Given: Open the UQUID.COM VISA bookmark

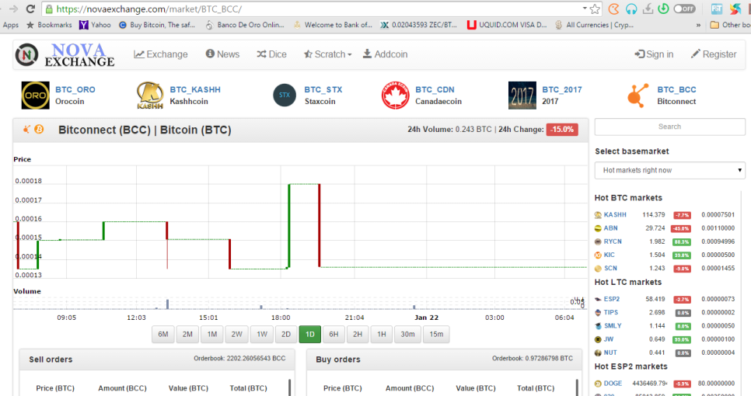Looking at the screenshot, I should (x=507, y=25).
